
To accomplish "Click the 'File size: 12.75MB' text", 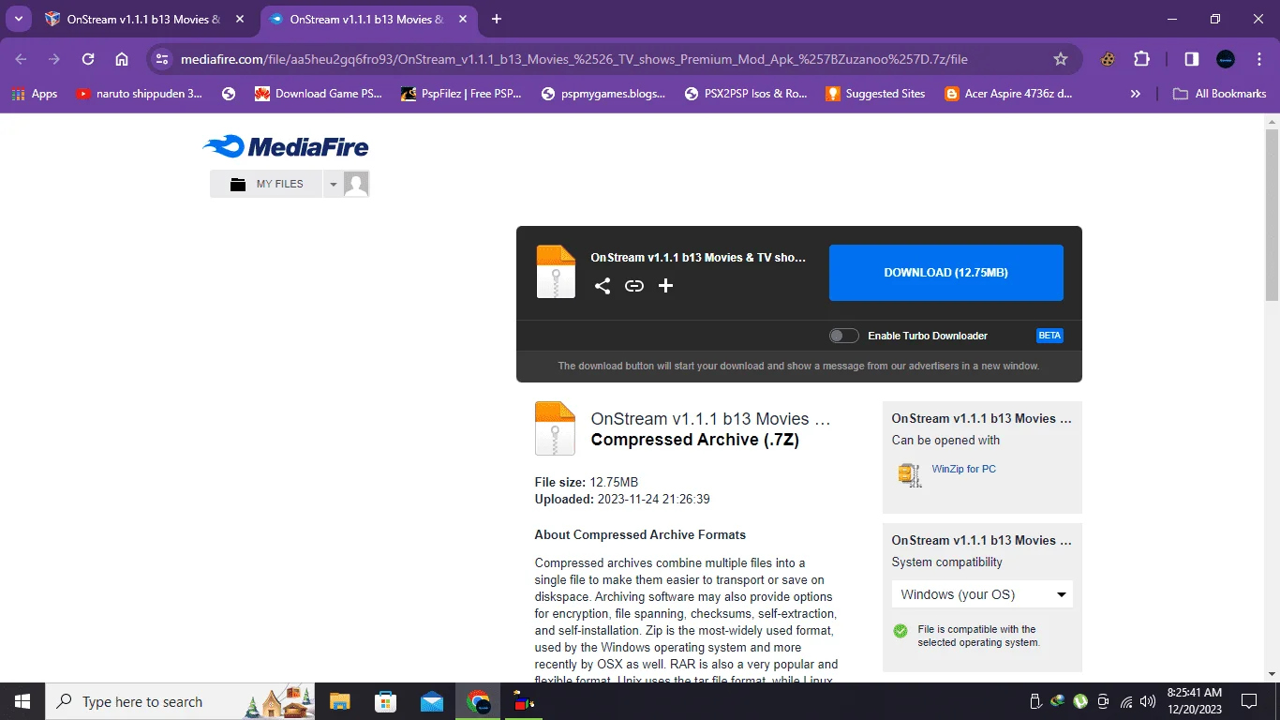I will (x=587, y=482).
